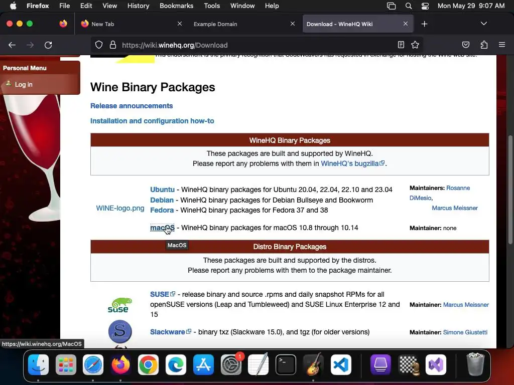Click the screen mirroring menu bar icon
This screenshot has width=514, height=385.
click(391, 6)
